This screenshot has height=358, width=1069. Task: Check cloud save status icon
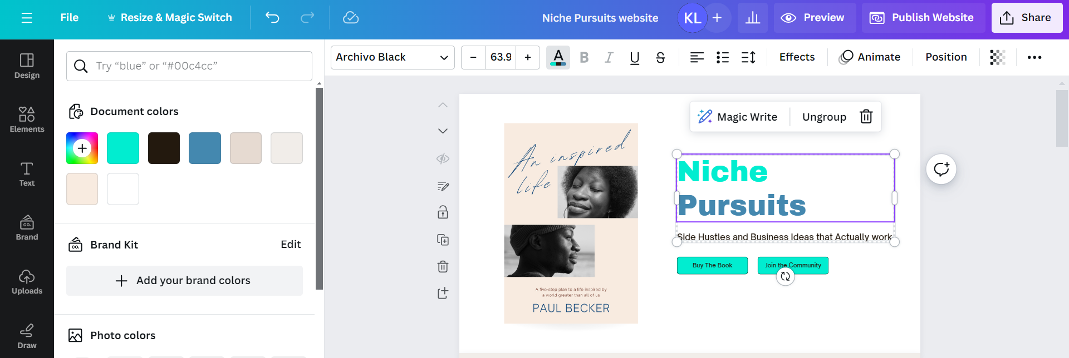pyautogui.click(x=351, y=18)
